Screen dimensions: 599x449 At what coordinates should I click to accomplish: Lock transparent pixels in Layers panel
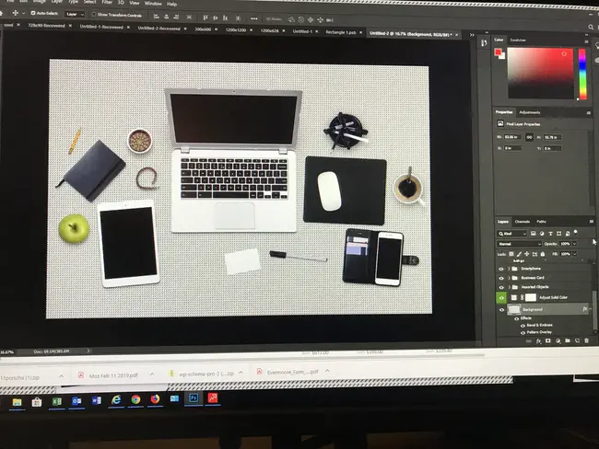coord(511,254)
